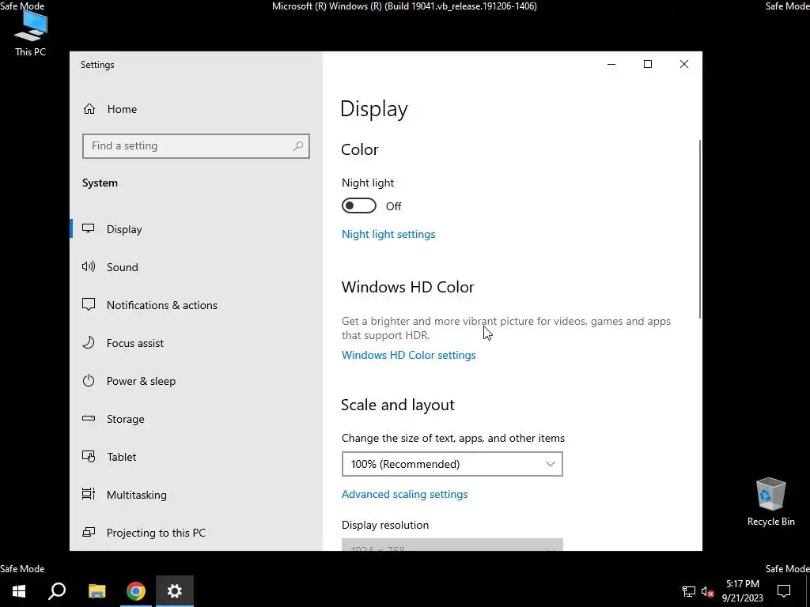The height and width of the screenshot is (607, 810).
Task: Open Night light settings link
Action: coord(388,234)
